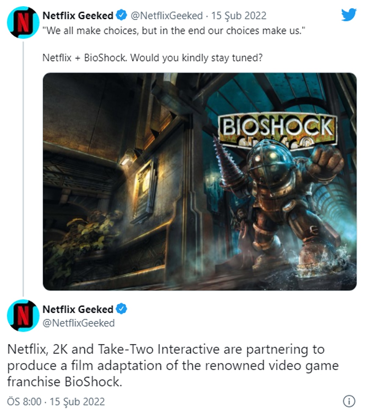This screenshot has width=366, height=409.
Task: Click the 15 Şub 2022 date in header
Action: (239, 16)
